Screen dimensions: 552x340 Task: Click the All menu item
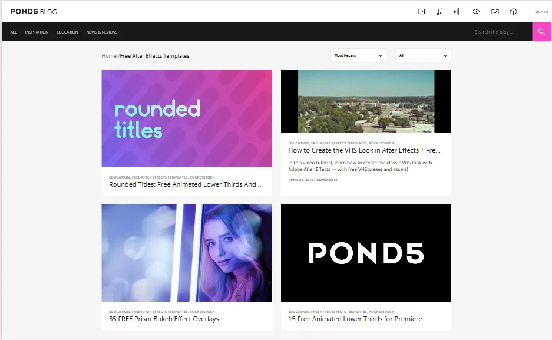(x=14, y=32)
